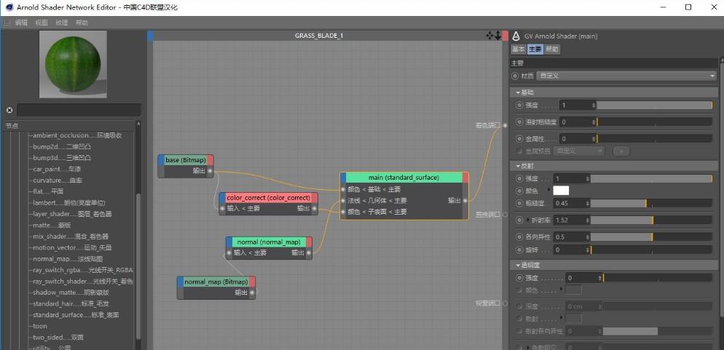Select the normal (normal_map) node title
Viewport: 724px width, 350px height.
(x=269, y=242)
